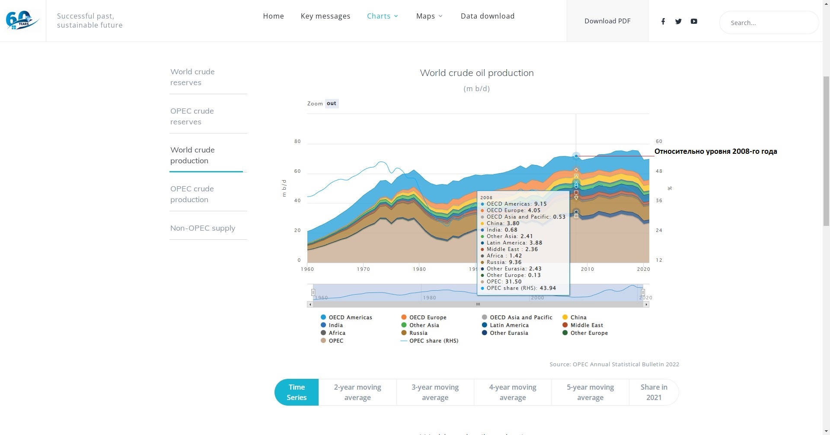
Task: Open the Key messages page
Action: click(x=326, y=16)
